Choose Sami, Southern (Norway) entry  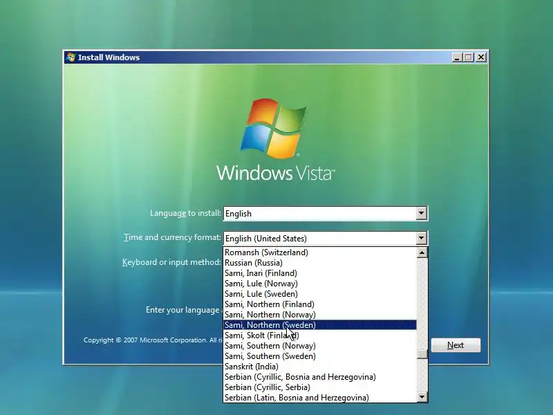320,346
